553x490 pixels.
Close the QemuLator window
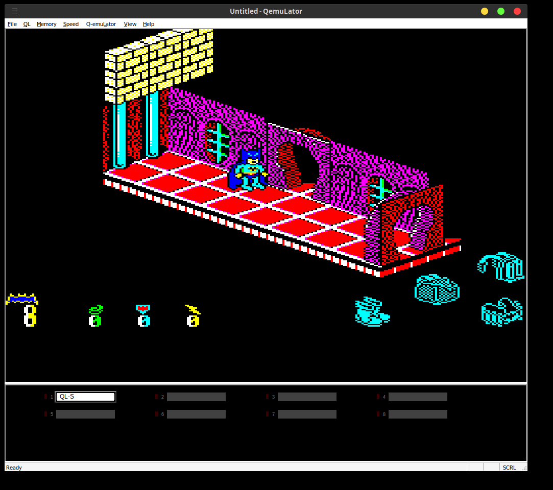coord(517,11)
